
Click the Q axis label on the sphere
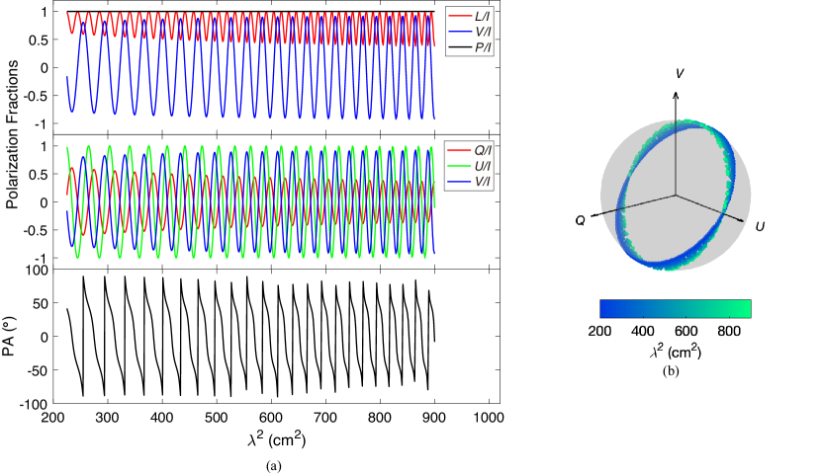(581, 221)
